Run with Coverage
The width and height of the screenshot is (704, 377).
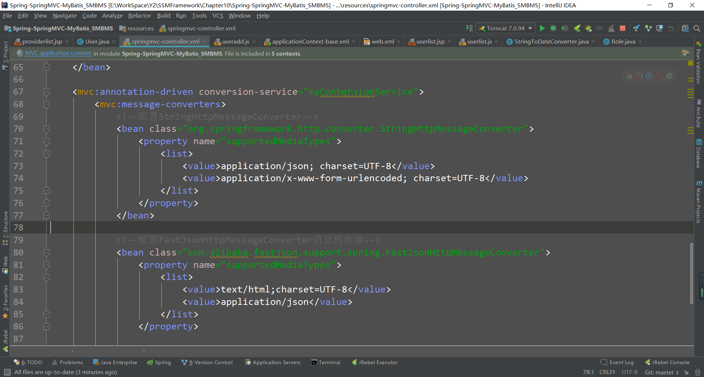[x=565, y=28]
